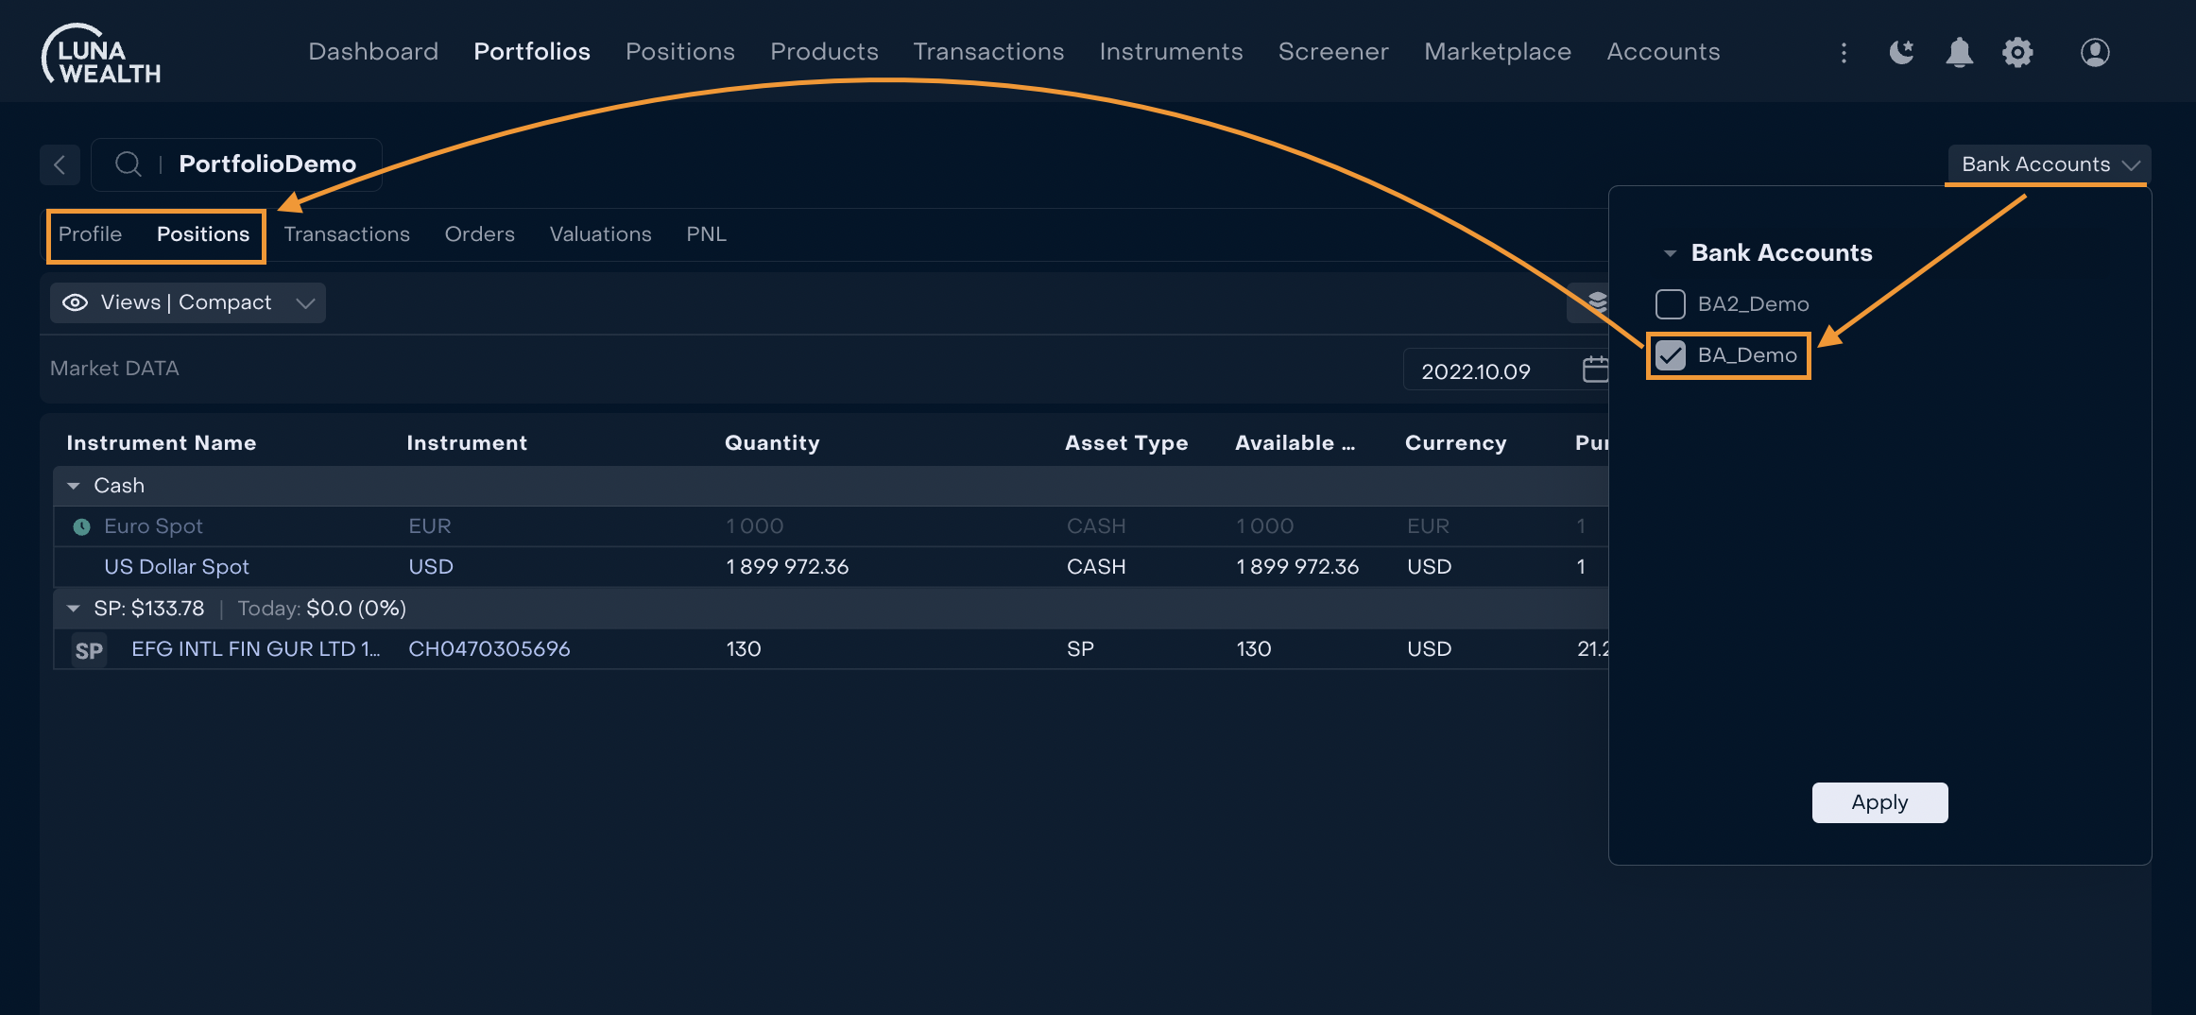Toggle dark mode moon icon
The height and width of the screenshot is (1015, 2196).
tap(1901, 53)
